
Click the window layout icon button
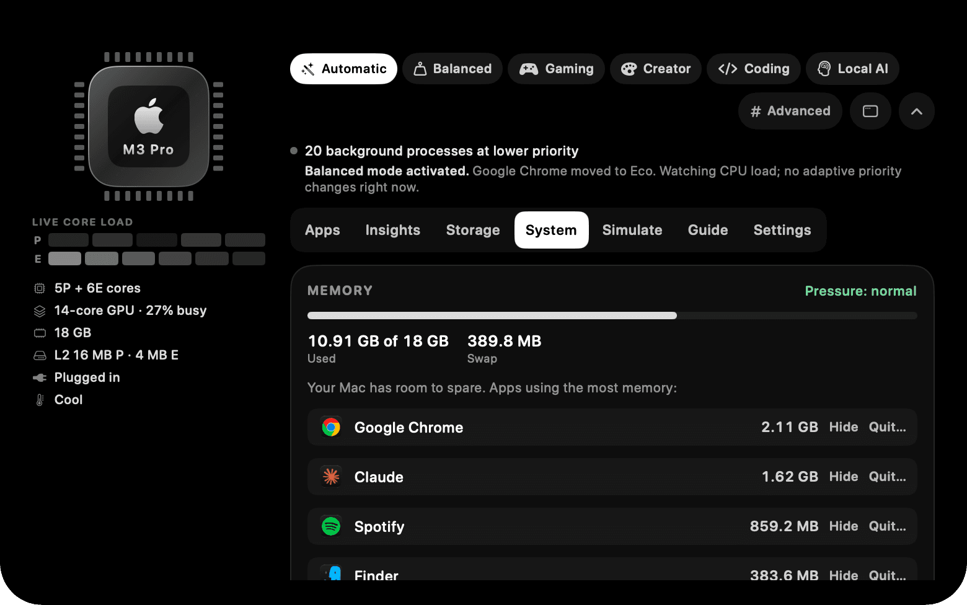(x=870, y=111)
